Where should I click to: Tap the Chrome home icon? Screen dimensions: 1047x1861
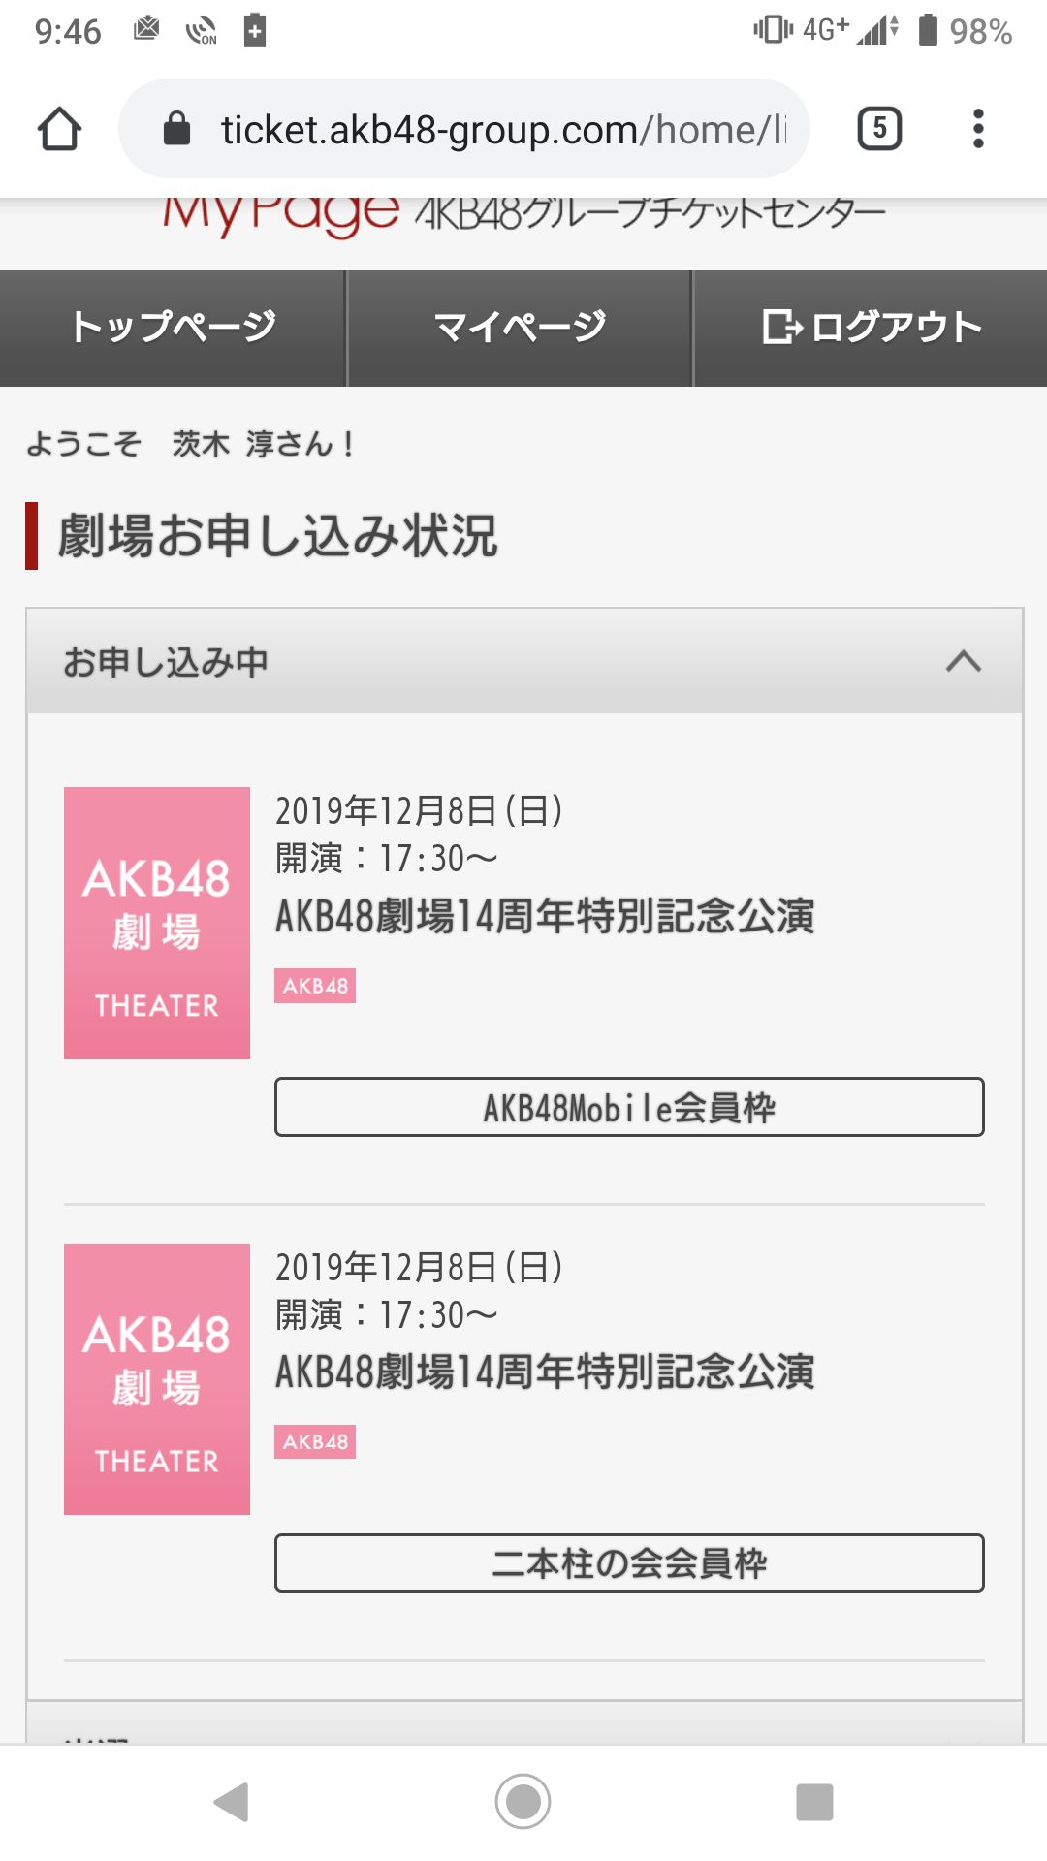[59, 129]
